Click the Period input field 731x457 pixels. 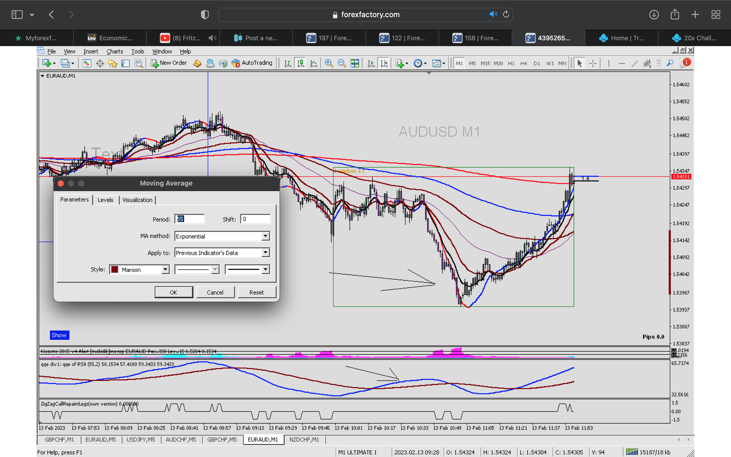[189, 219]
